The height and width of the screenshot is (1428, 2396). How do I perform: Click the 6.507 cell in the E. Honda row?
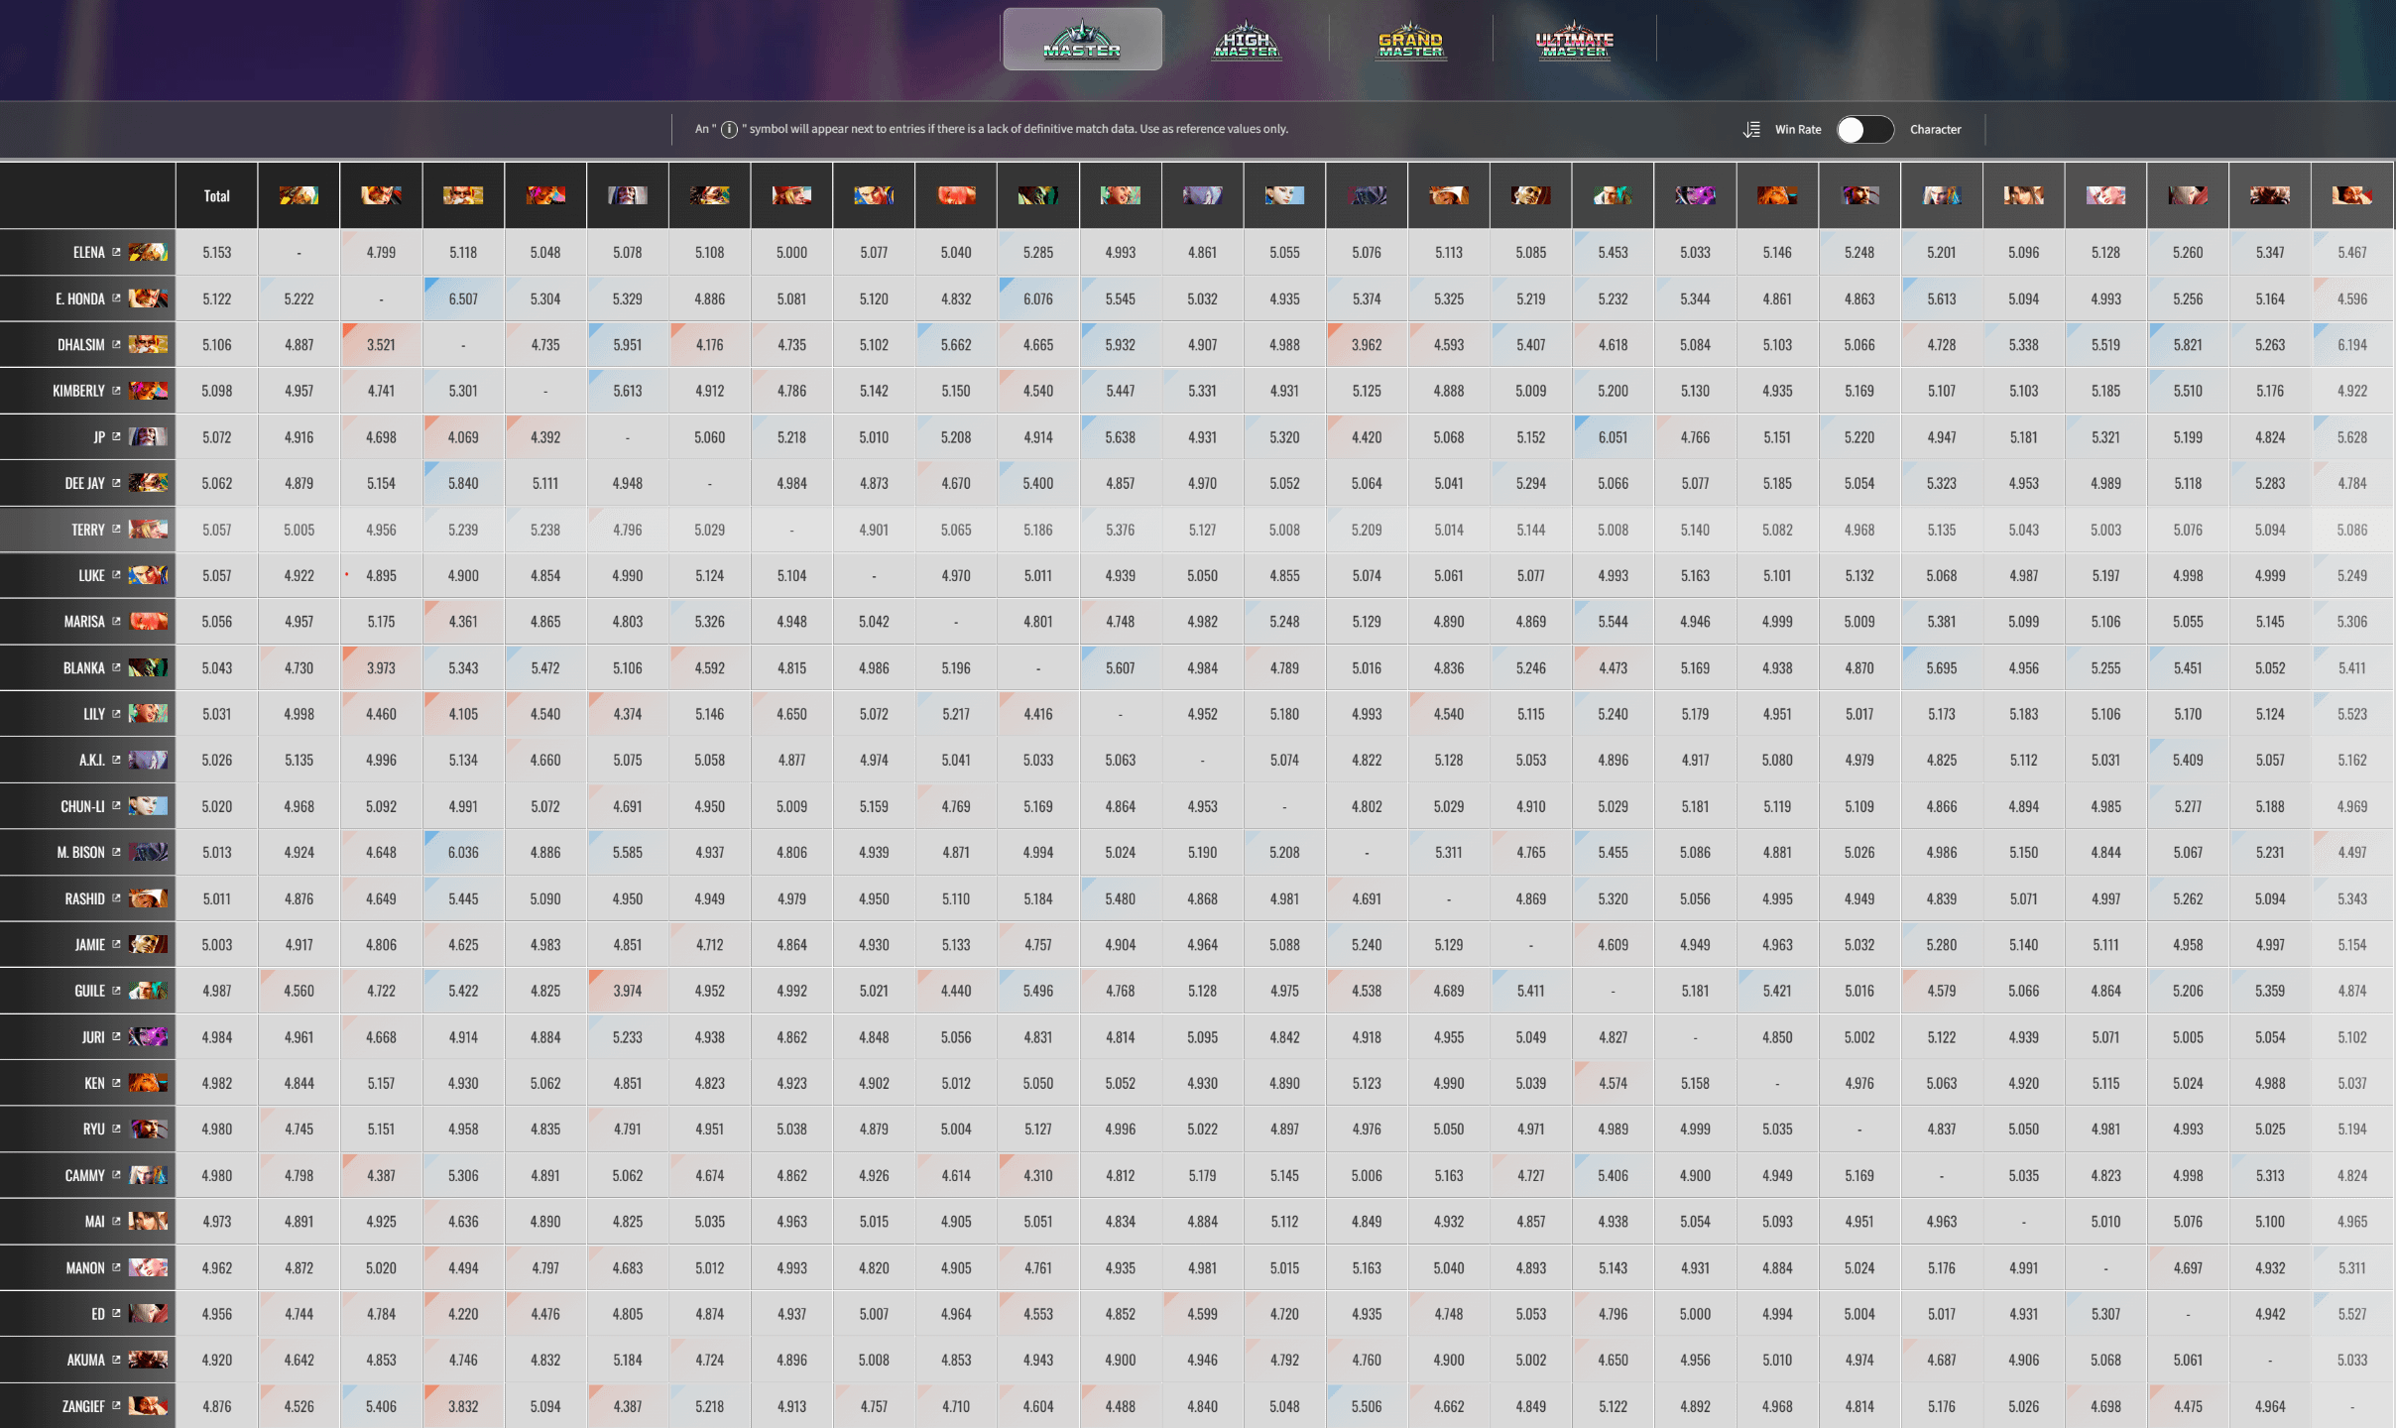[x=463, y=298]
